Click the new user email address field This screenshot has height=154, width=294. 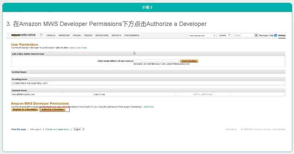click(156, 61)
